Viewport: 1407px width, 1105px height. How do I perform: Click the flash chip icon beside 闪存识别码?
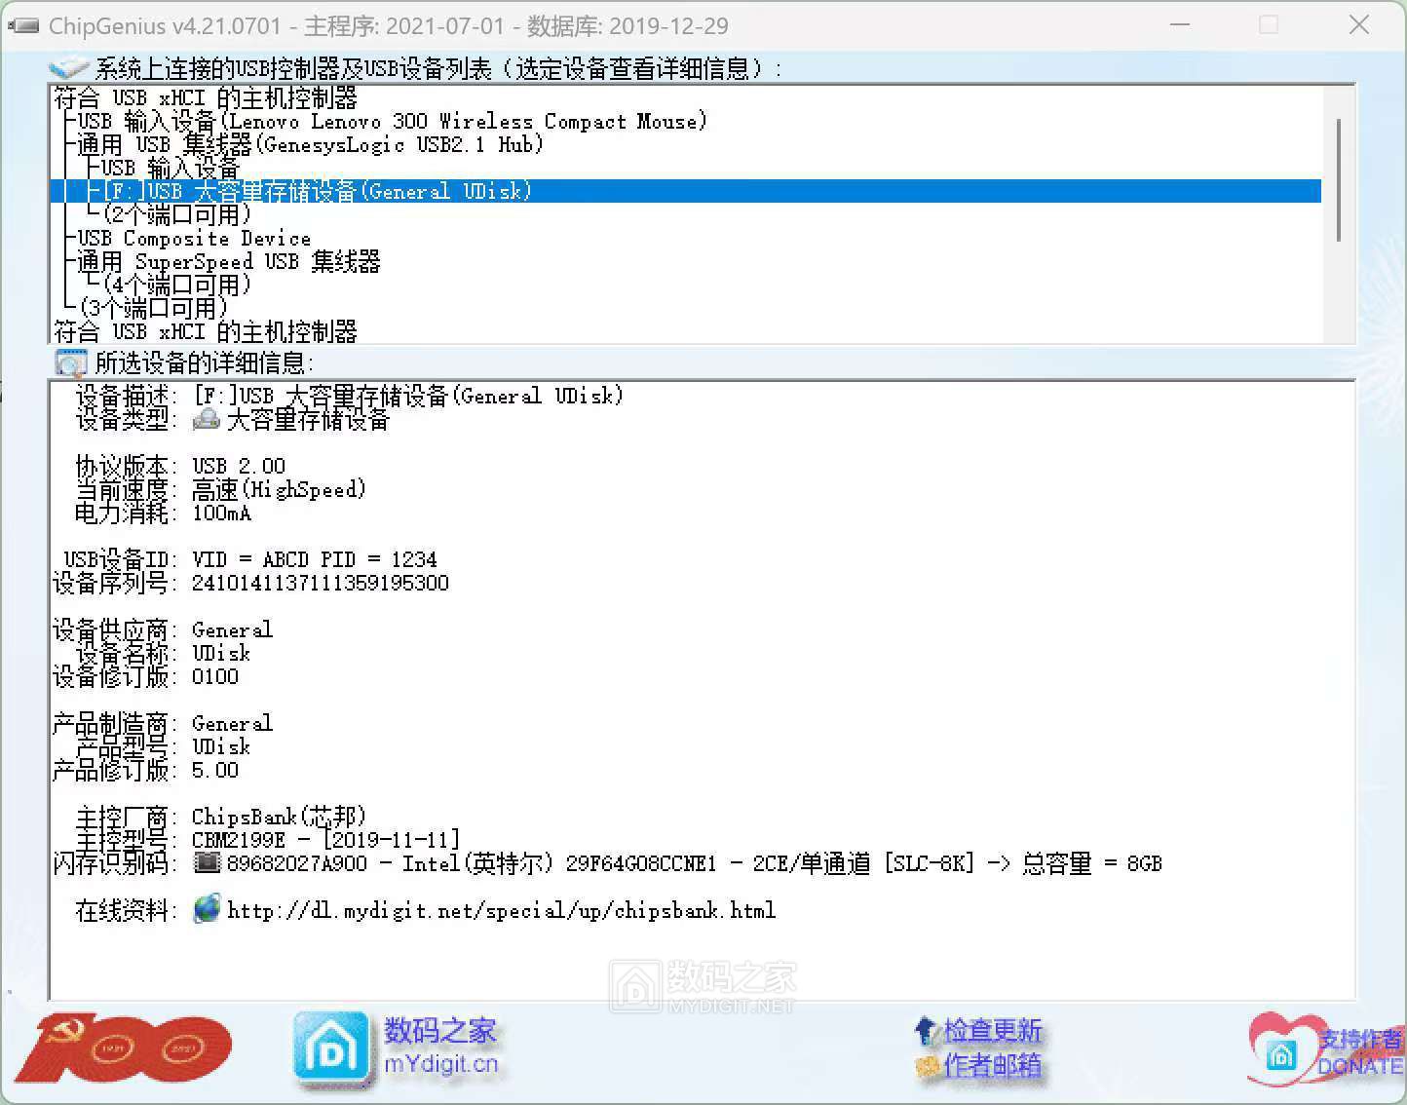(x=208, y=862)
